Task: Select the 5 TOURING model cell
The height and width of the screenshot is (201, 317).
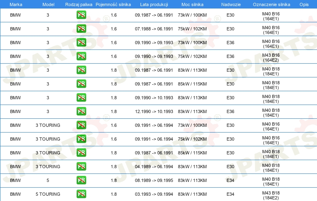Action: (48, 194)
